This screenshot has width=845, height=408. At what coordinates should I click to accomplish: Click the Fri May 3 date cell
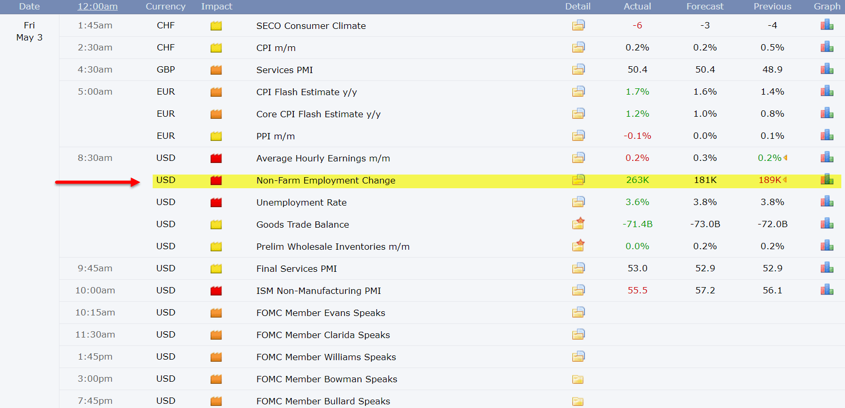point(29,32)
